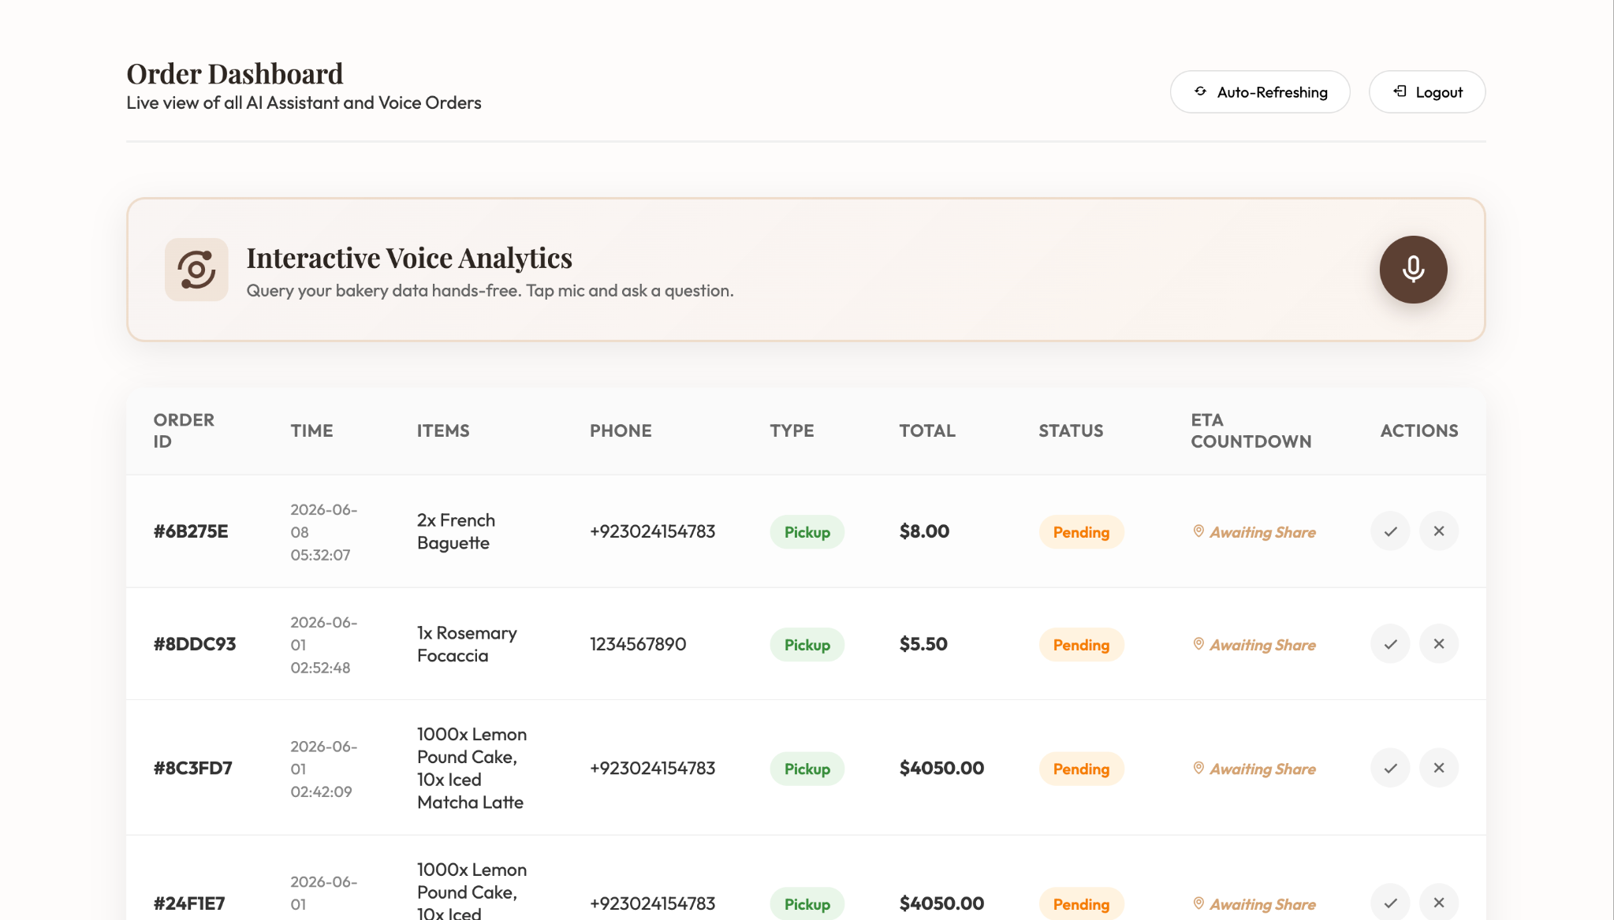The image size is (1614, 920).
Task: Click timestamp 2026-06-08 05:32:07
Action: pyautogui.click(x=323, y=532)
